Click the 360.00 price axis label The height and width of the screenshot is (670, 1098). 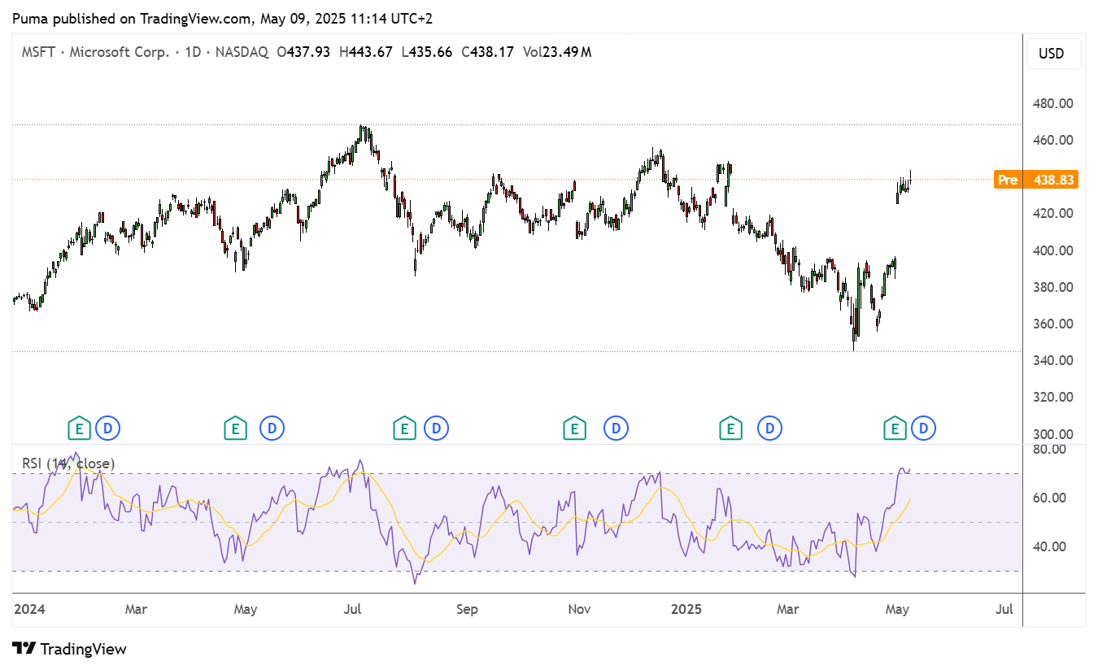[x=1052, y=324]
